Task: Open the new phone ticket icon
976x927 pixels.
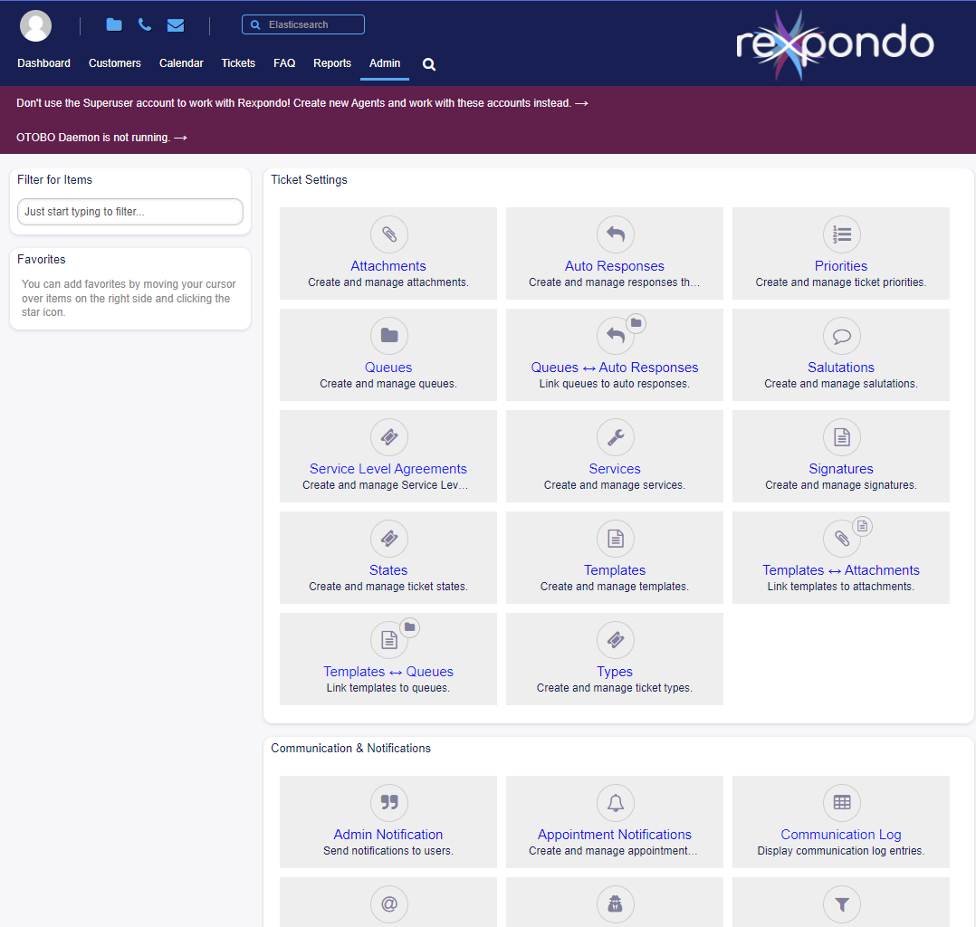Action: 144,24
